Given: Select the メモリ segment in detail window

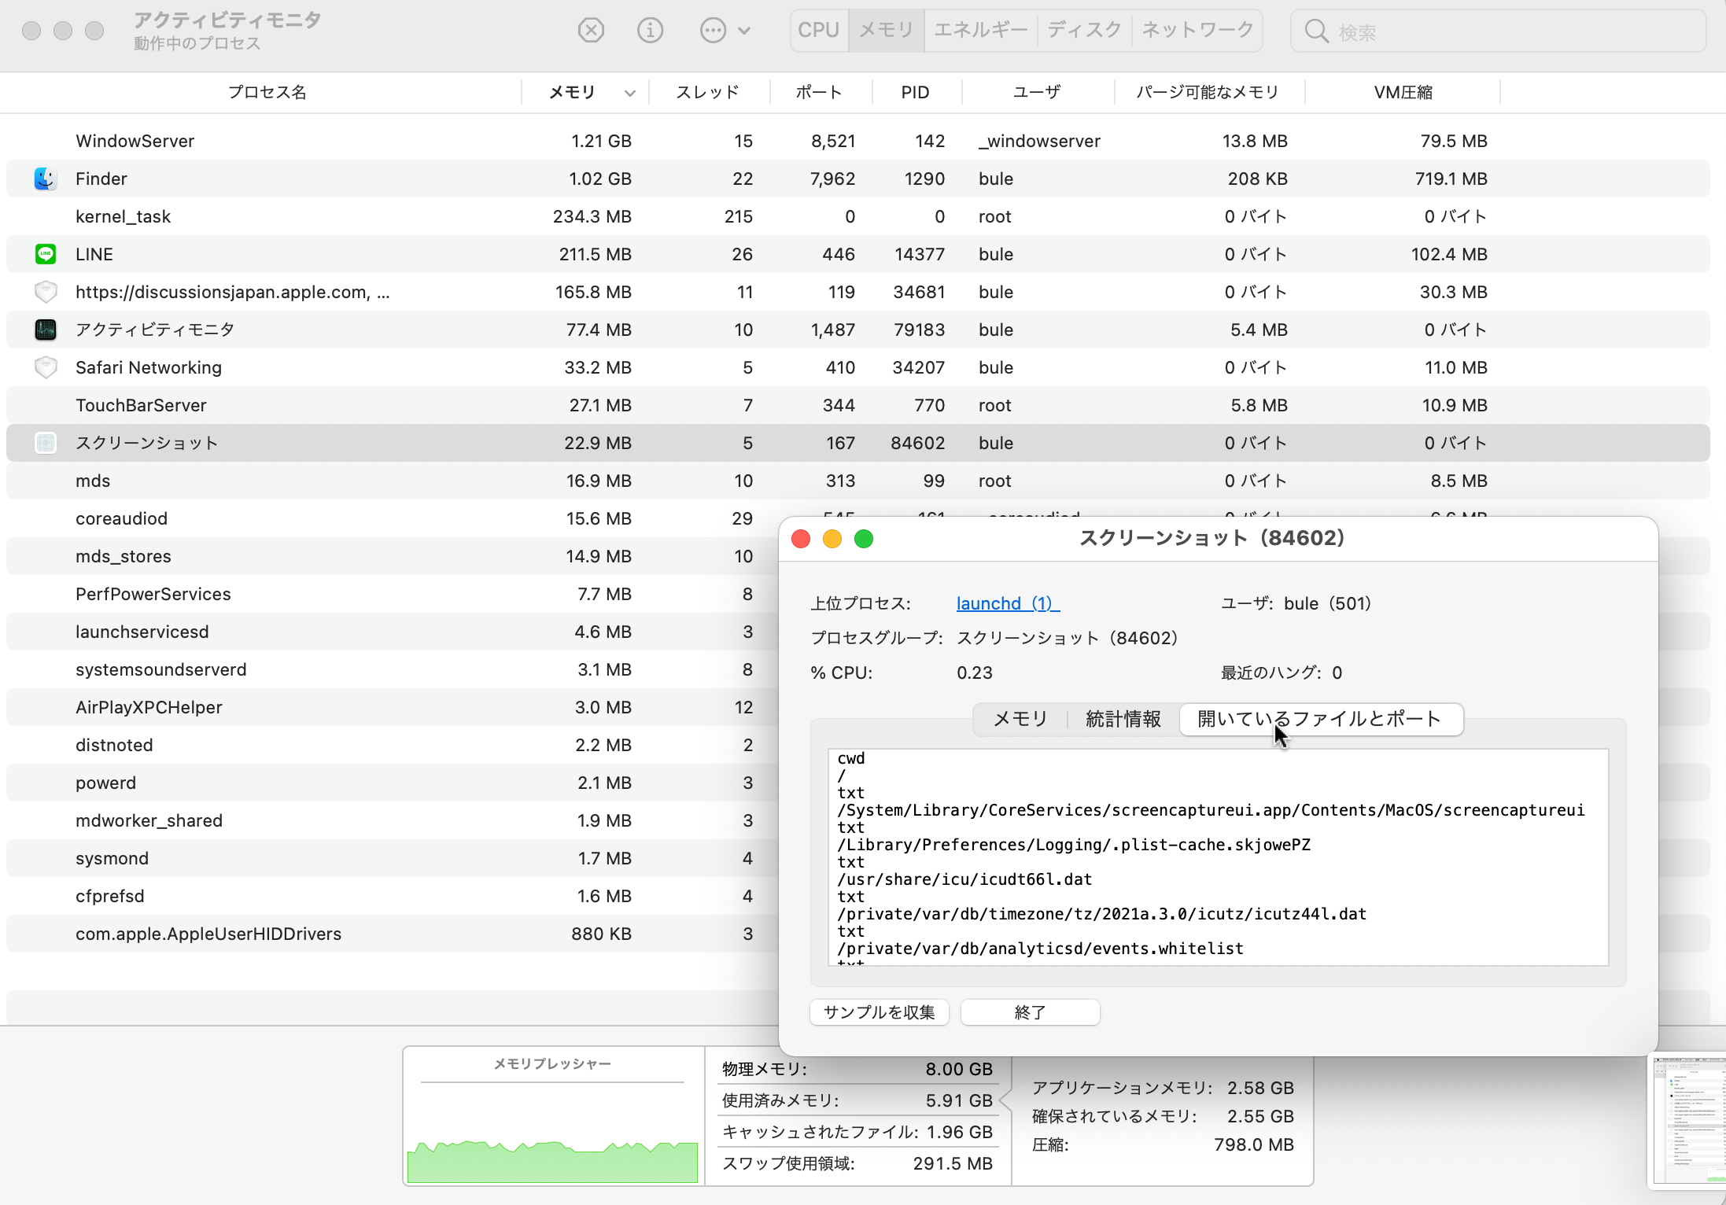Looking at the screenshot, I should point(1020,719).
